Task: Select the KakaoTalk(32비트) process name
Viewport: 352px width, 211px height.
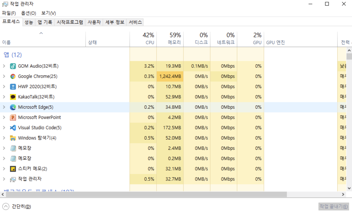Action: pos(36,97)
